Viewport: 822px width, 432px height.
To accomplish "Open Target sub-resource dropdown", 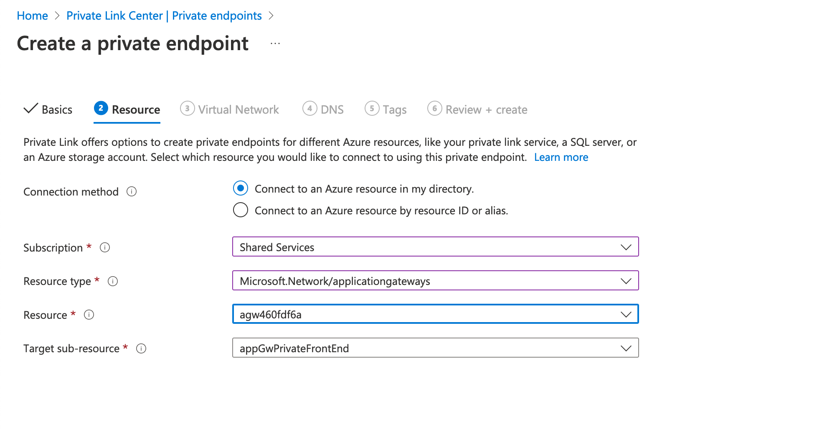I will (435, 348).
